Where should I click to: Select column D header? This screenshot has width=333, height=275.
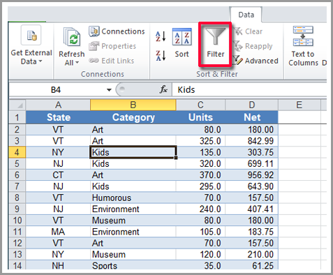(x=251, y=105)
